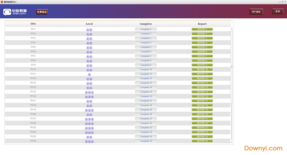Click the Level column header

pos(89,24)
